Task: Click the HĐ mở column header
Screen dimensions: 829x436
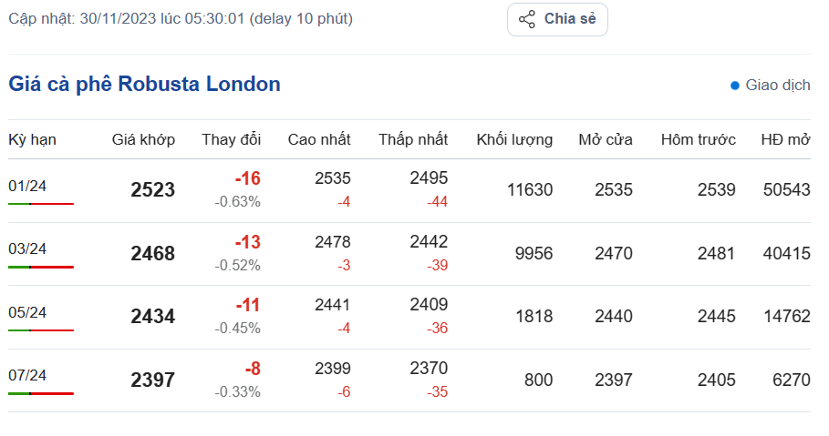Action: pyautogui.click(x=786, y=139)
